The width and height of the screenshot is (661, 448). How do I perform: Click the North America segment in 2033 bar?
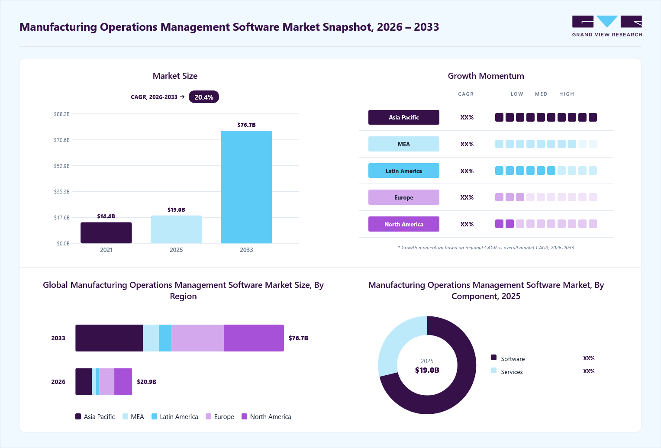point(254,338)
